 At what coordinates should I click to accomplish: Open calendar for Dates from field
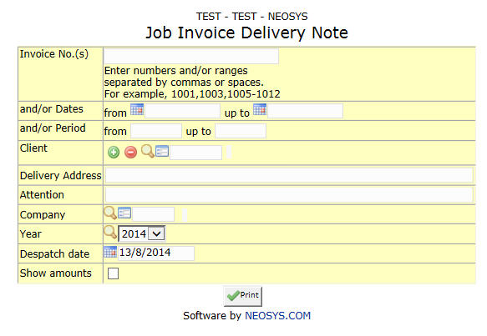tap(137, 109)
